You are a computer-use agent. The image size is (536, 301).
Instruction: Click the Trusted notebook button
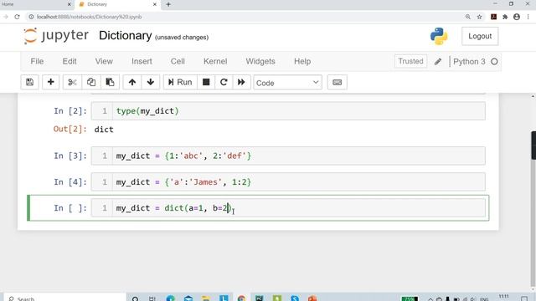(410, 61)
